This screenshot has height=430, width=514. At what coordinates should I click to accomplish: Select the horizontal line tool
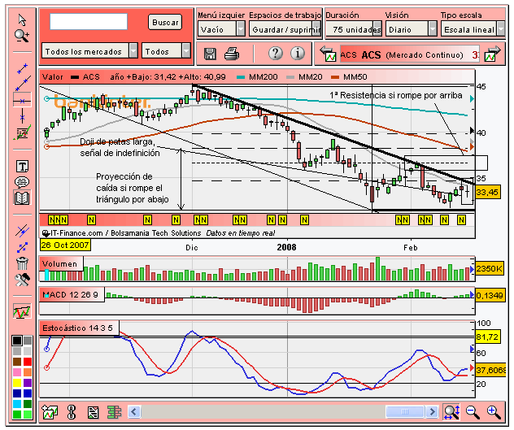pyautogui.click(x=22, y=101)
